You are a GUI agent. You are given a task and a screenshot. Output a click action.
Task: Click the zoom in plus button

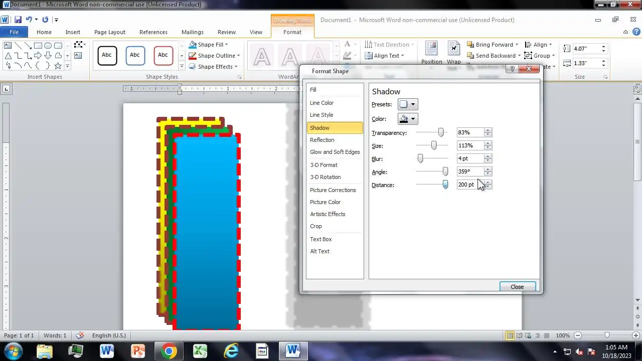[x=635, y=335]
